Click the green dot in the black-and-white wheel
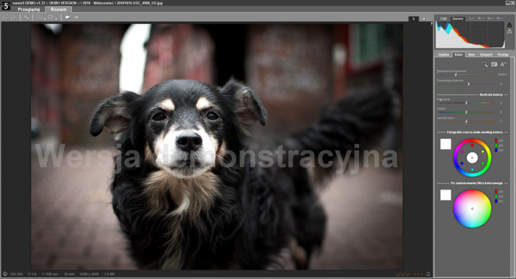The width and height of the screenshot is (516, 279). tap(483, 163)
